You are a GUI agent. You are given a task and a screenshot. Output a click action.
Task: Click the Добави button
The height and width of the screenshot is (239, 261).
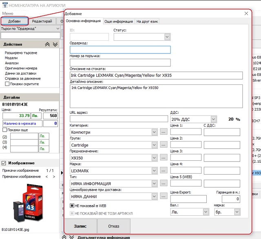coord(14,21)
